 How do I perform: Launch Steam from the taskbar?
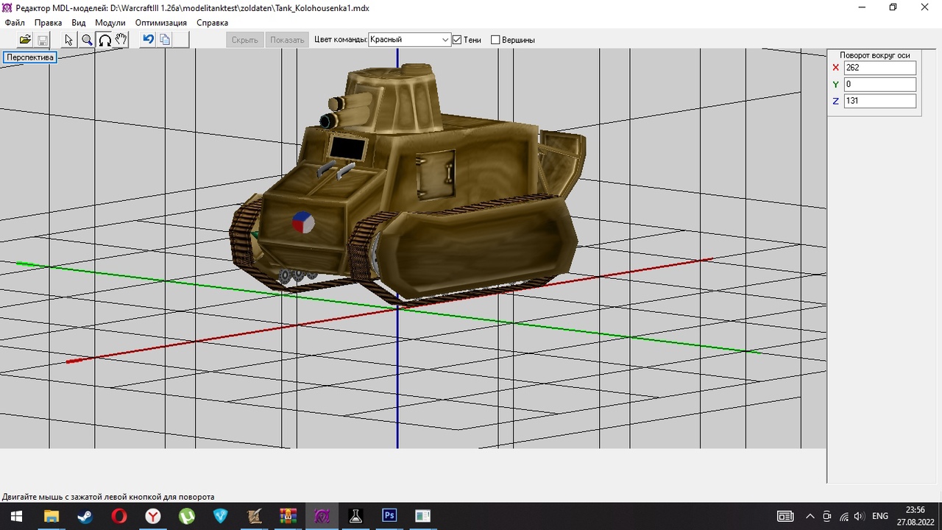tap(85, 516)
